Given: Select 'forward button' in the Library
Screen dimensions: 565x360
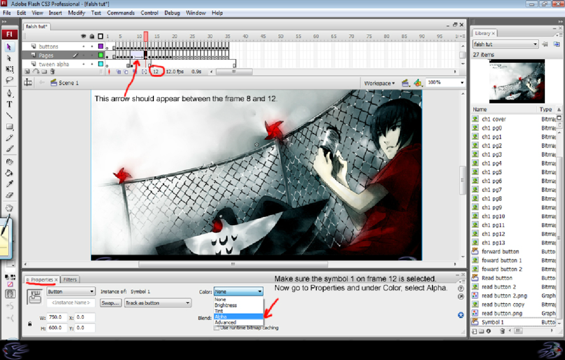Looking at the screenshot, I should point(500,251).
